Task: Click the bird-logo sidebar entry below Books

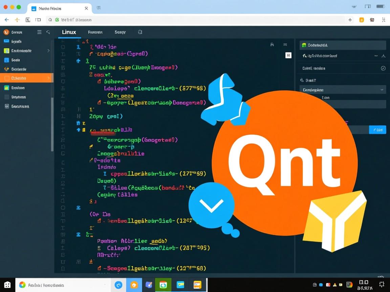Action: (7, 69)
